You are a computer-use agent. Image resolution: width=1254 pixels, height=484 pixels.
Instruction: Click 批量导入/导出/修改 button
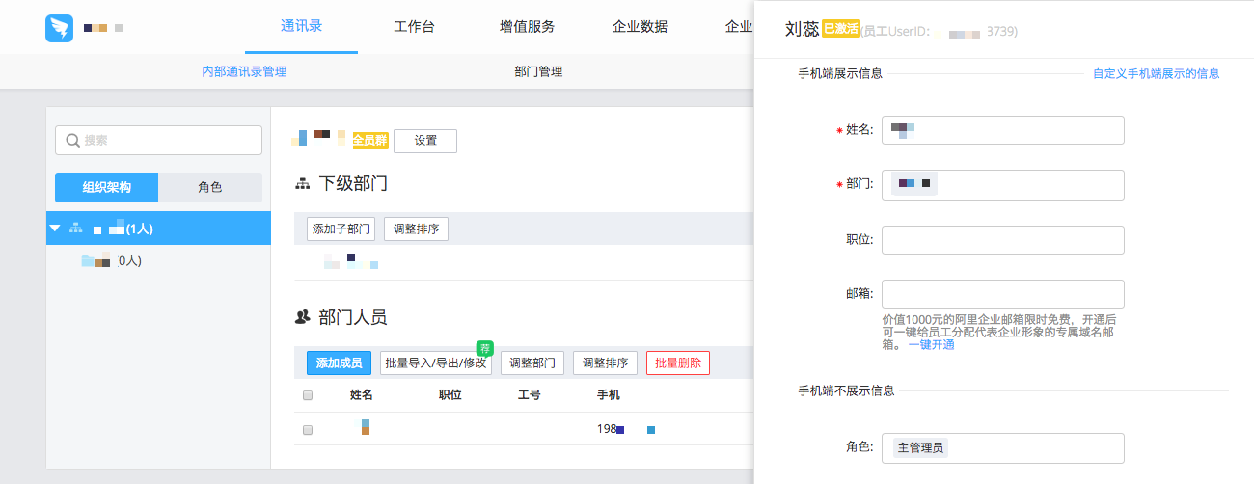point(435,363)
